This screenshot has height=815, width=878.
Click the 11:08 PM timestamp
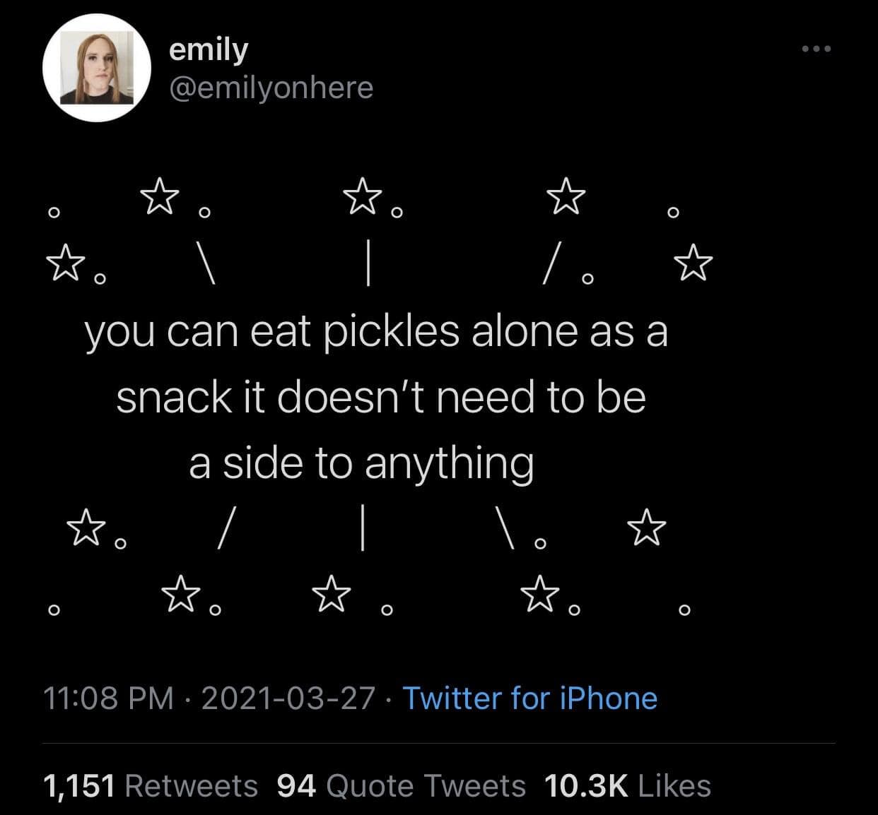coord(108,698)
